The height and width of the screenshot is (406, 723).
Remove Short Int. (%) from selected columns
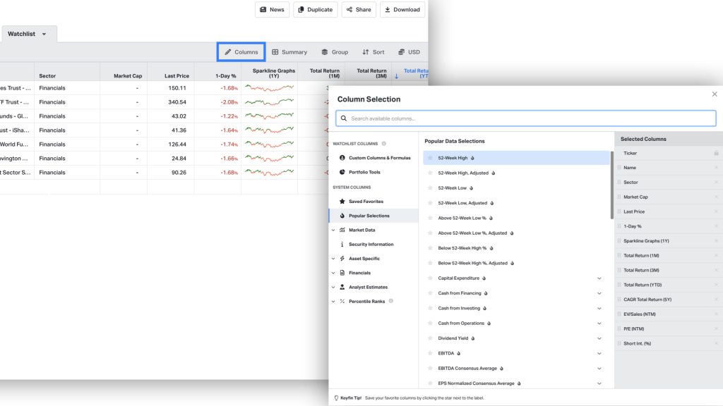pyautogui.click(x=716, y=343)
